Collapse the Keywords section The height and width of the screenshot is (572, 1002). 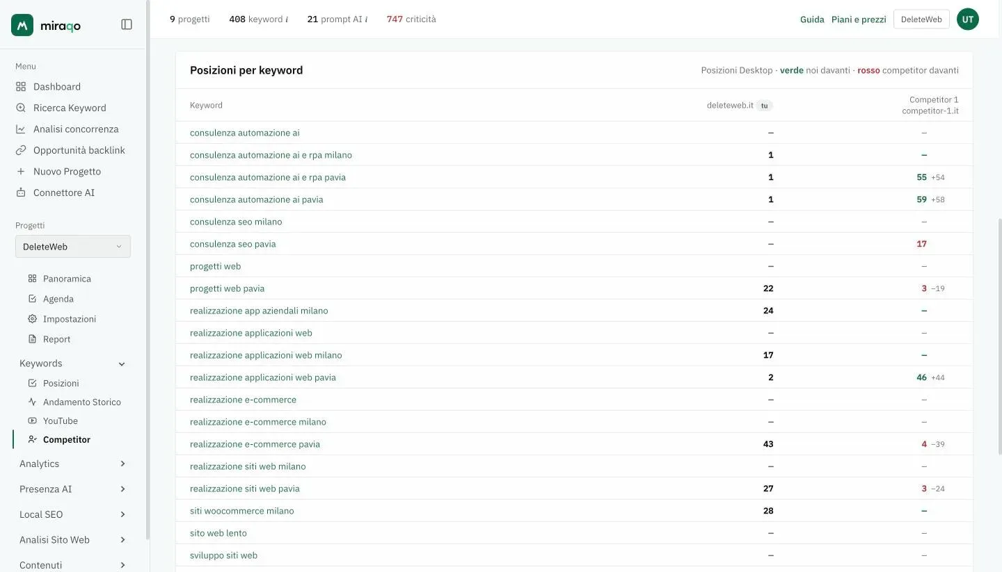tap(73, 363)
